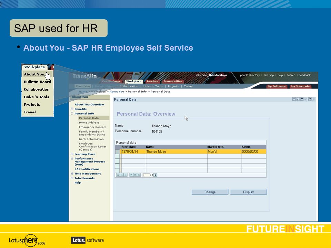Click Help in the sidebar tree
This screenshot has width=331, height=248.
78,183
